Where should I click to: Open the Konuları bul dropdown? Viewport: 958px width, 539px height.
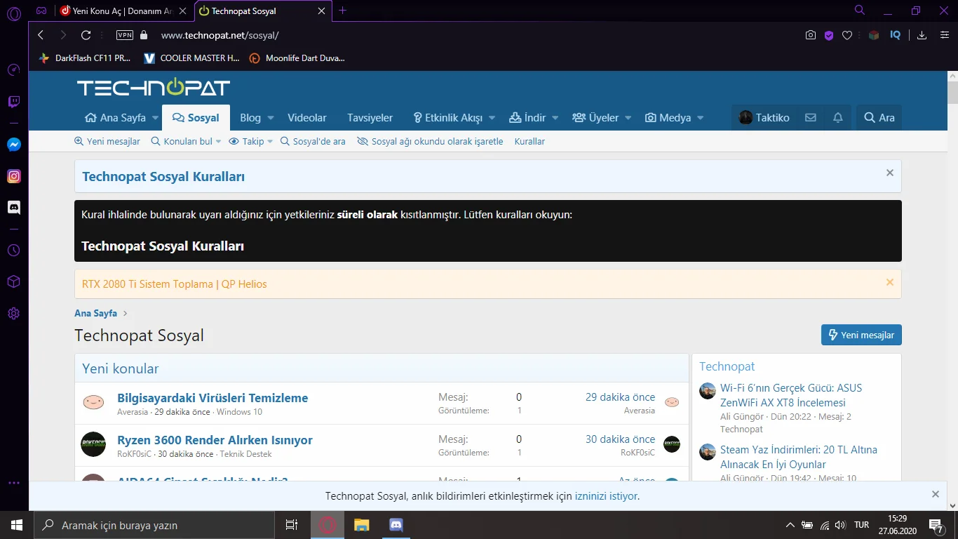[x=186, y=141]
